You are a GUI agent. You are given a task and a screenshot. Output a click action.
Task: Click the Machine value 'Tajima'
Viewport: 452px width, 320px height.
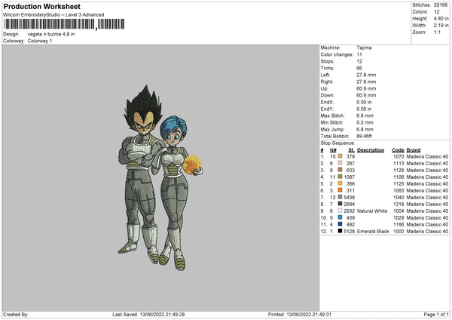(x=364, y=48)
